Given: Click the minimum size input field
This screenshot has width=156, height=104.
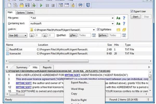Looking at the screenshot, I should coord(38,35).
